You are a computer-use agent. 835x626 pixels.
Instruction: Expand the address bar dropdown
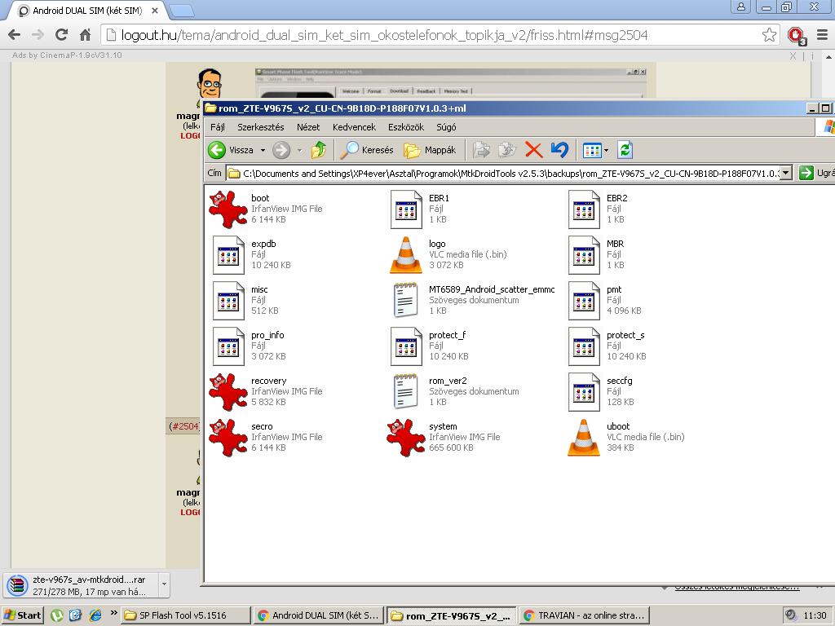[x=786, y=173]
